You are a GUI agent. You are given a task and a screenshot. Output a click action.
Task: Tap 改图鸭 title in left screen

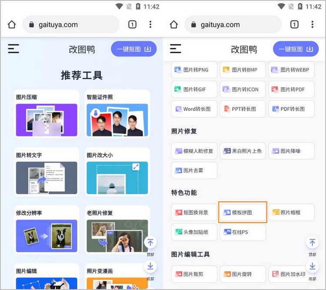click(x=82, y=50)
